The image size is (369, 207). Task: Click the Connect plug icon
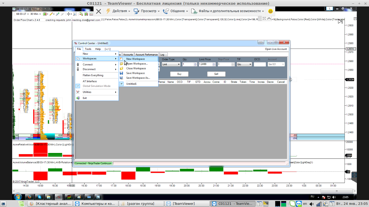pyautogui.click(x=78, y=64)
